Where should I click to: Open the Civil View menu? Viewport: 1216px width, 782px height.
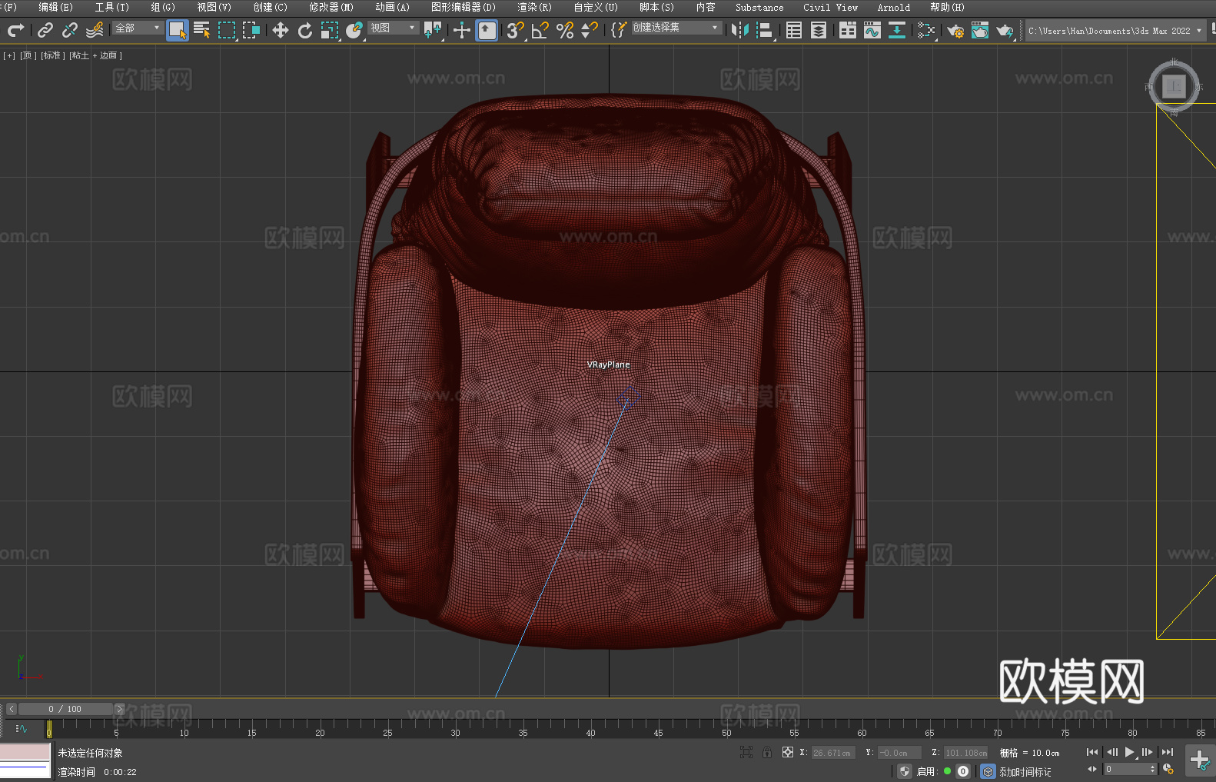pyautogui.click(x=830, y=7)
